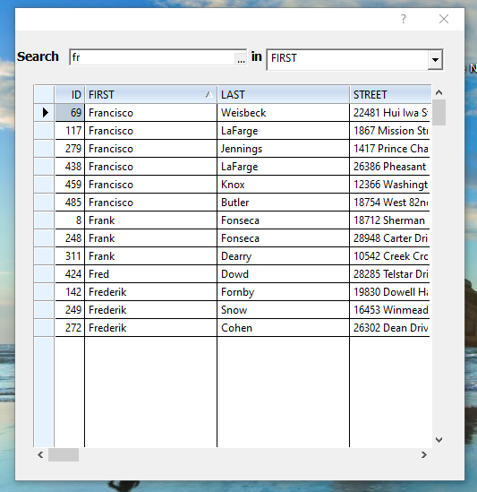
Task: Open the help question mark button
Action: click(404, 19)
